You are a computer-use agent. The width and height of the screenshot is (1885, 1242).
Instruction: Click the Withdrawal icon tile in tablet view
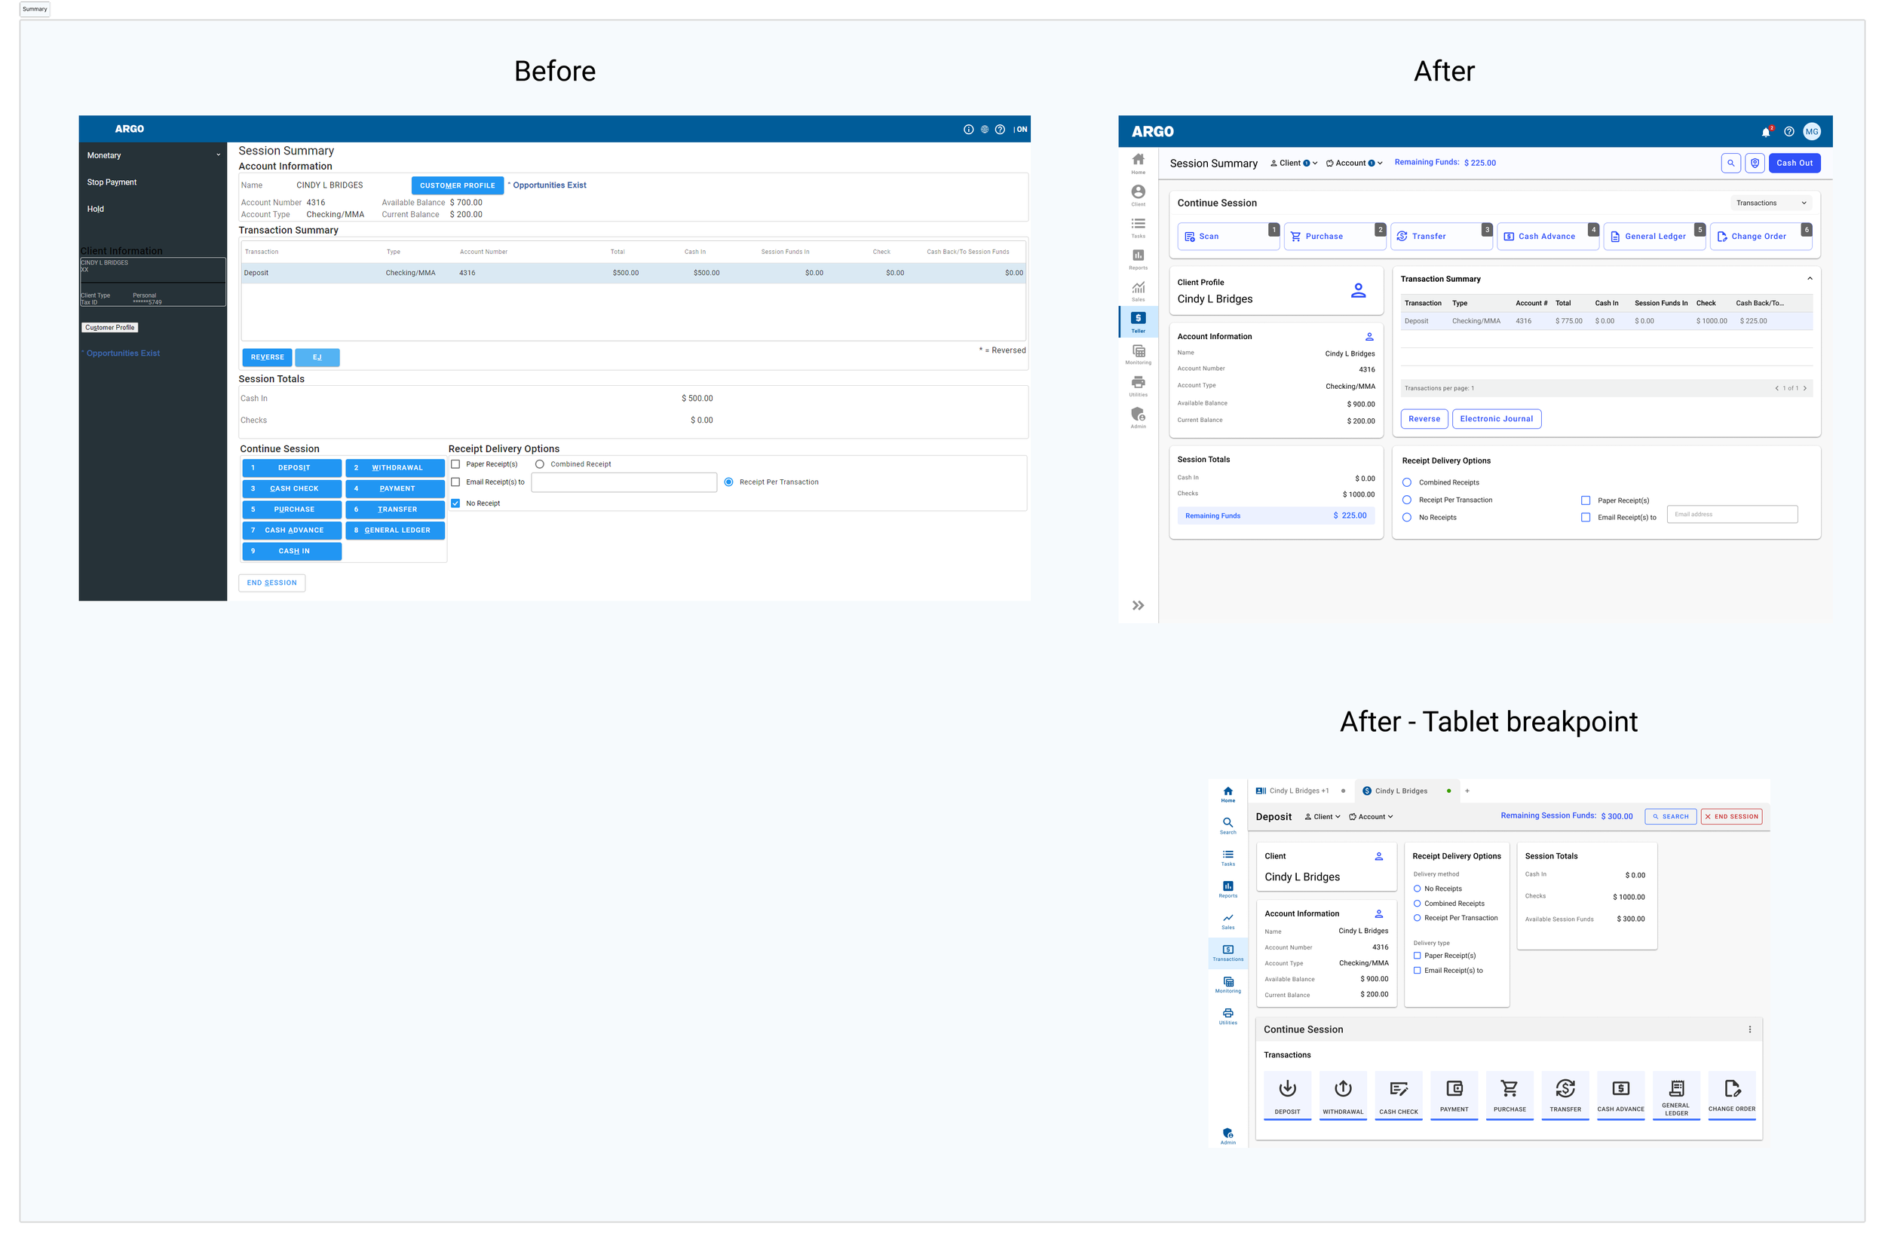click(1342, 1095)
